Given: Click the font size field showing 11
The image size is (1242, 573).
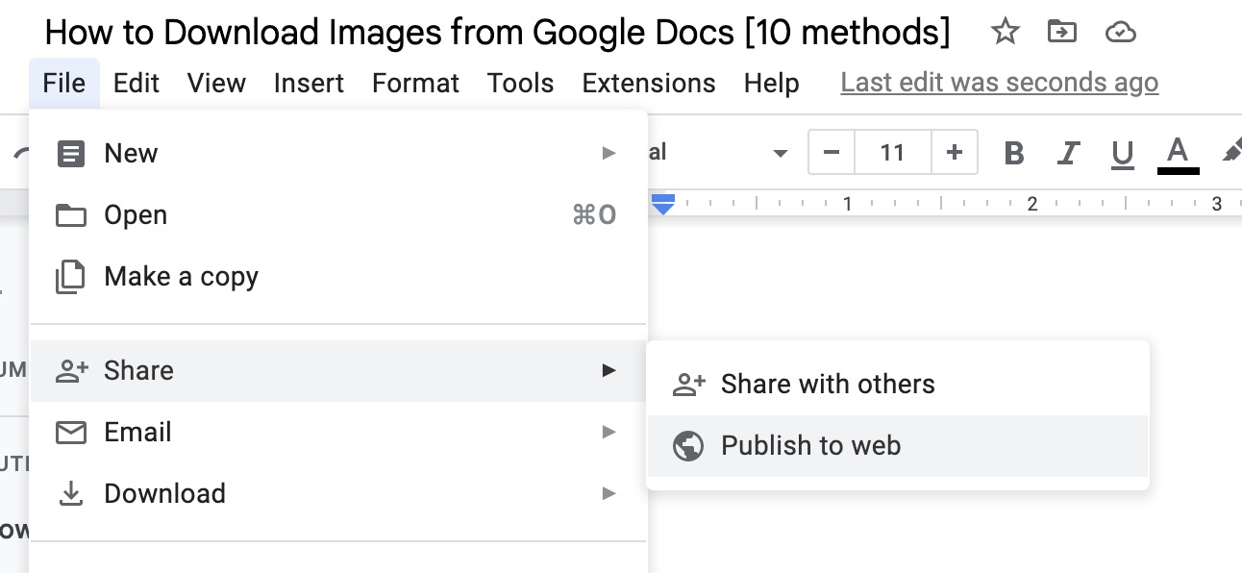Looking at the screenshot, I should coord(892,153).
